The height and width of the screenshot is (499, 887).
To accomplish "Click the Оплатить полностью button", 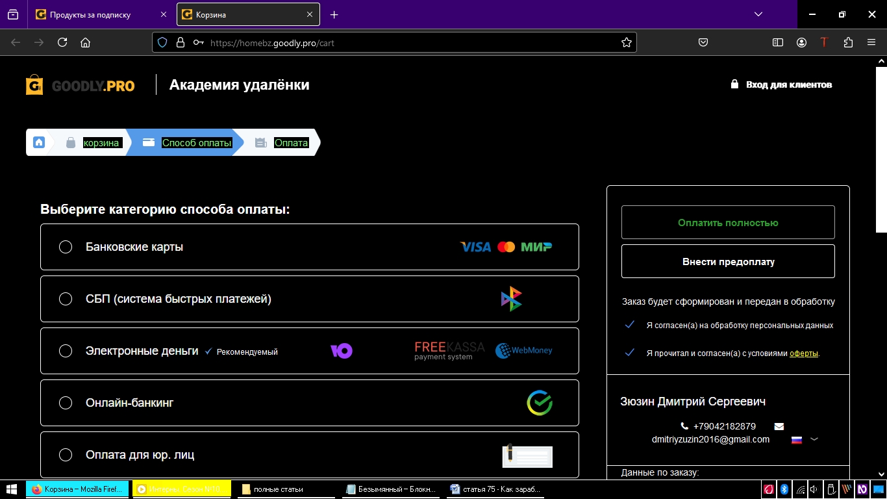I will click(728, 223).
